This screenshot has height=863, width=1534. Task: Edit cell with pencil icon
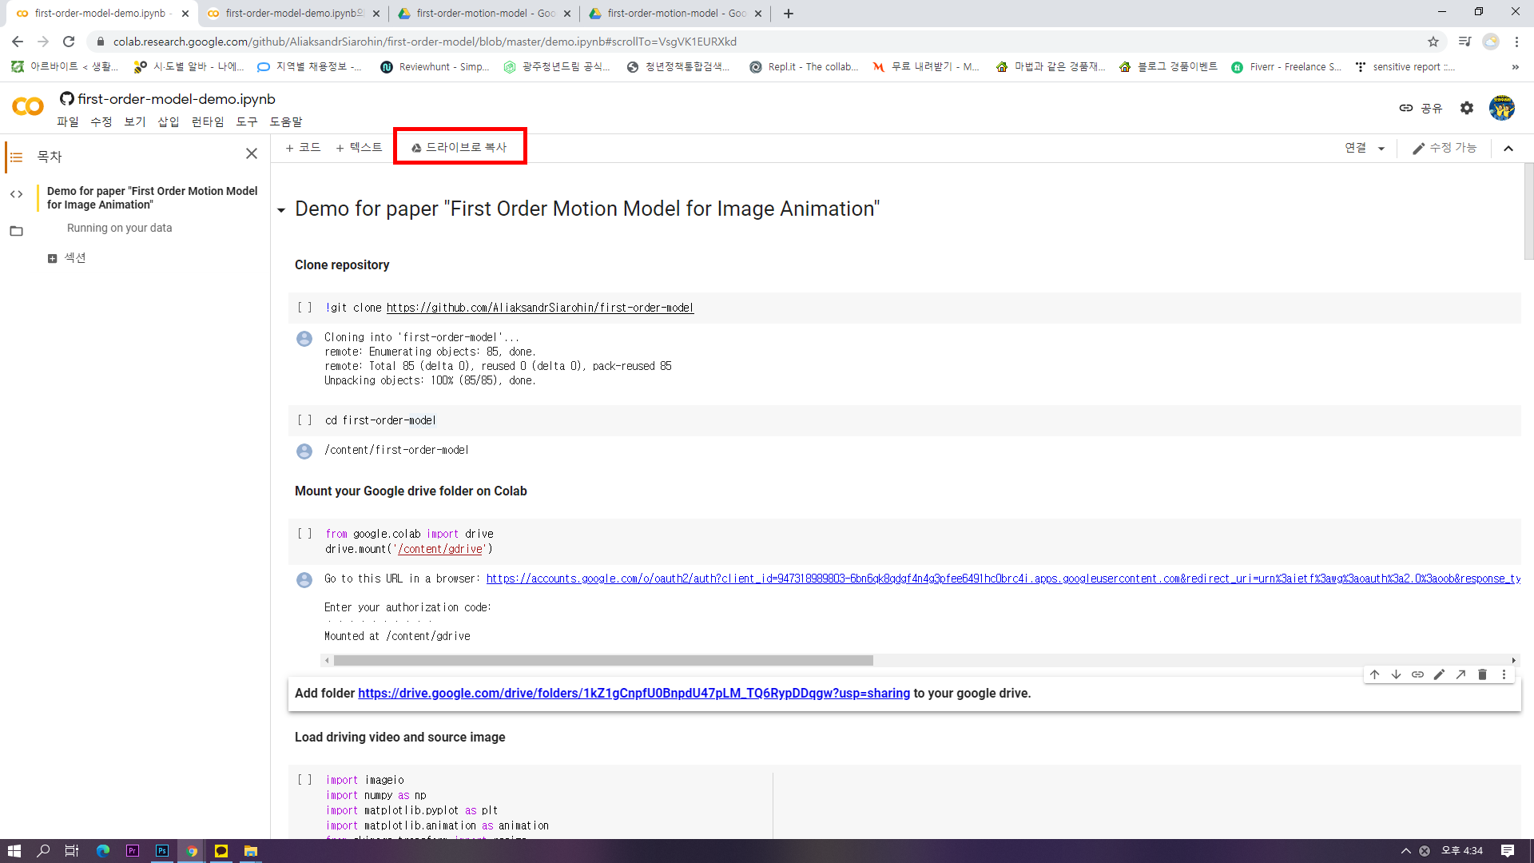[x=1439, y=674]
